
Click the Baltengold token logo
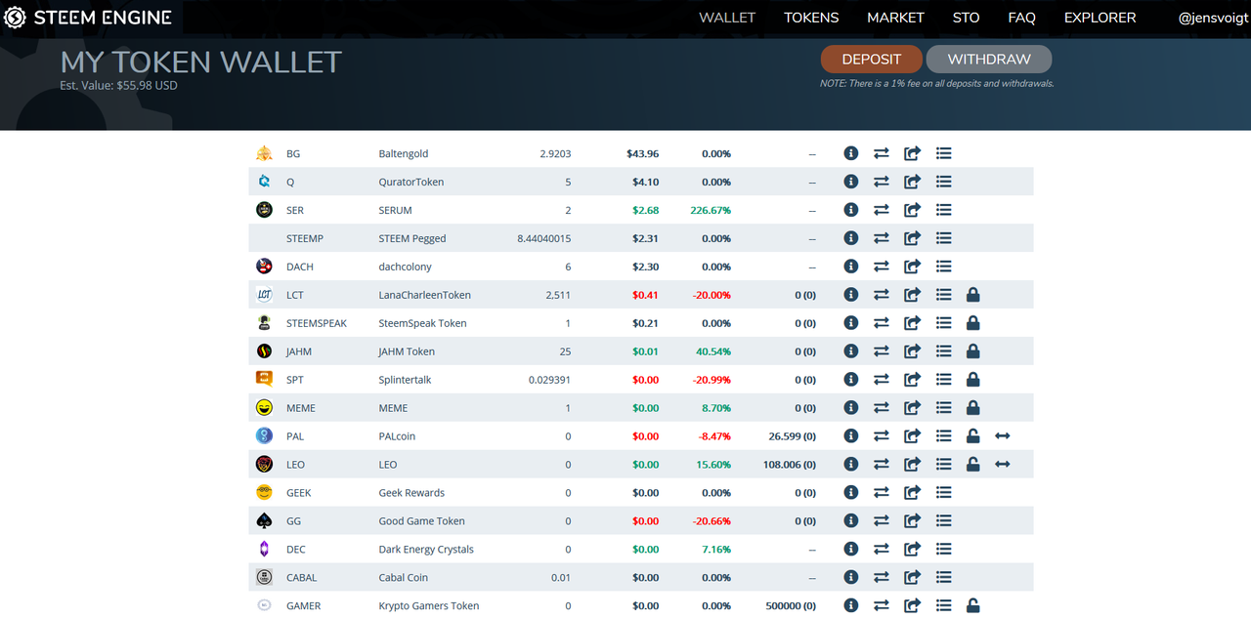(264, 153)
